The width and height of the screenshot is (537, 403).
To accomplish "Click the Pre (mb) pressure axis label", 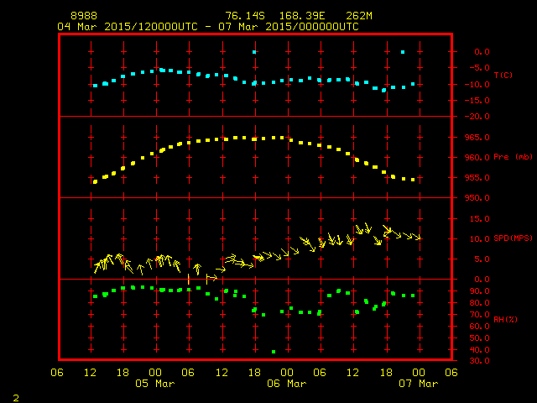I will 513,157.
